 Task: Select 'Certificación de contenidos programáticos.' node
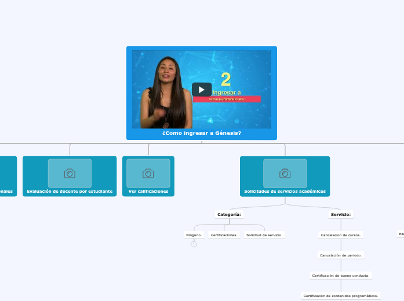tap(341, 296)
